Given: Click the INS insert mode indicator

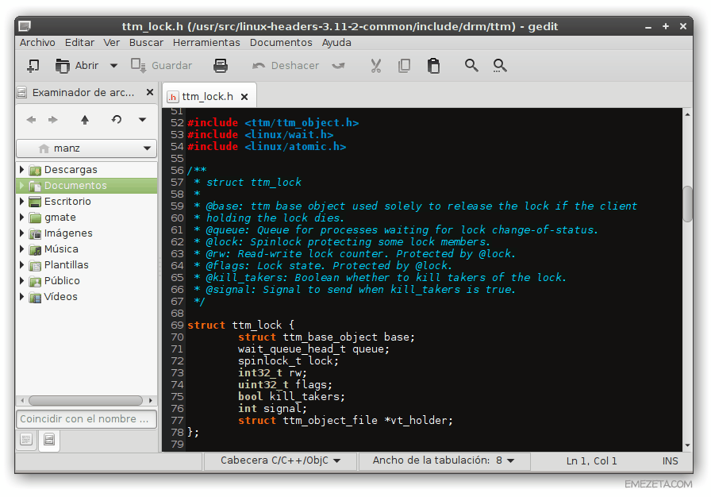Looking at the screenshot, I should click(x=670, y=461).
